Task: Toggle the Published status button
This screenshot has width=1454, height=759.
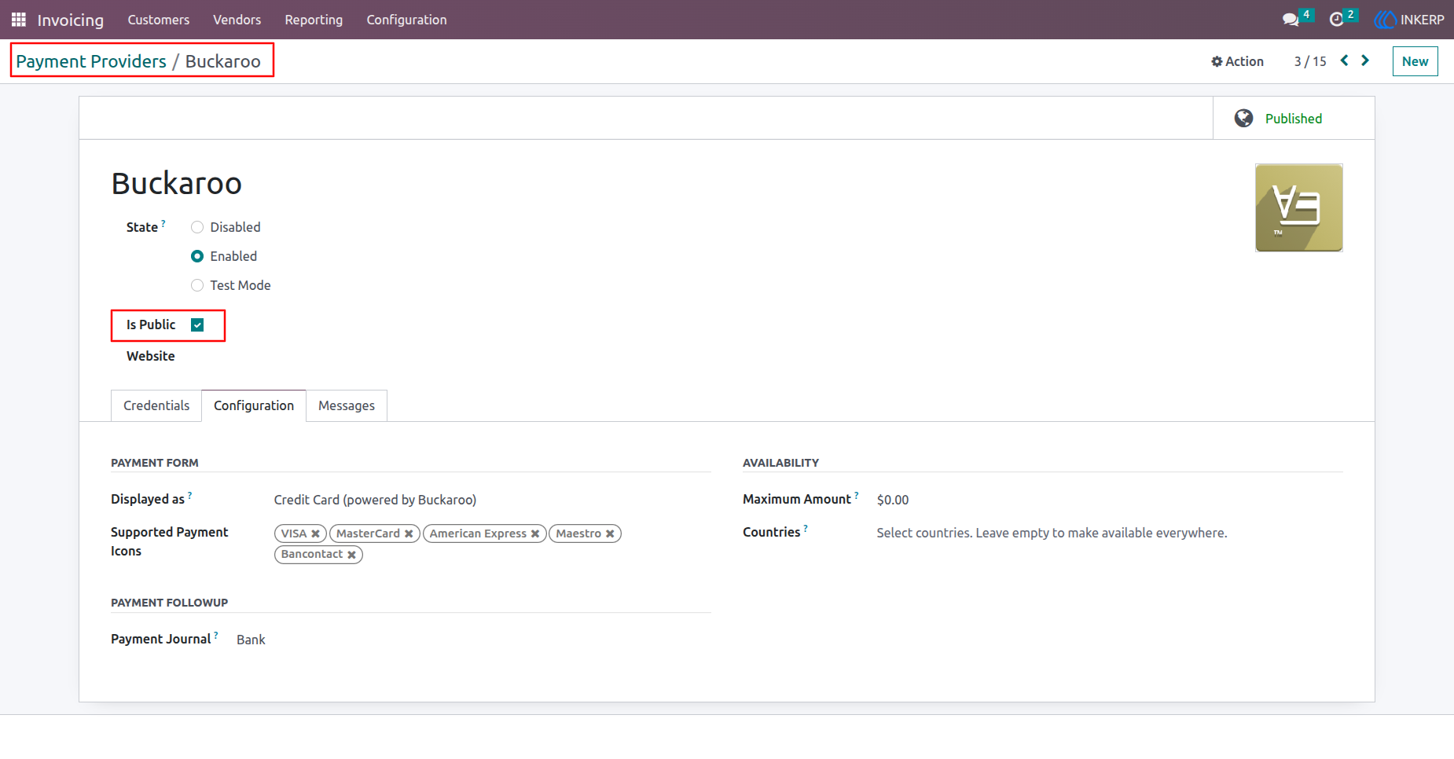Action: pyautogui.click(x=1294, y=119)
